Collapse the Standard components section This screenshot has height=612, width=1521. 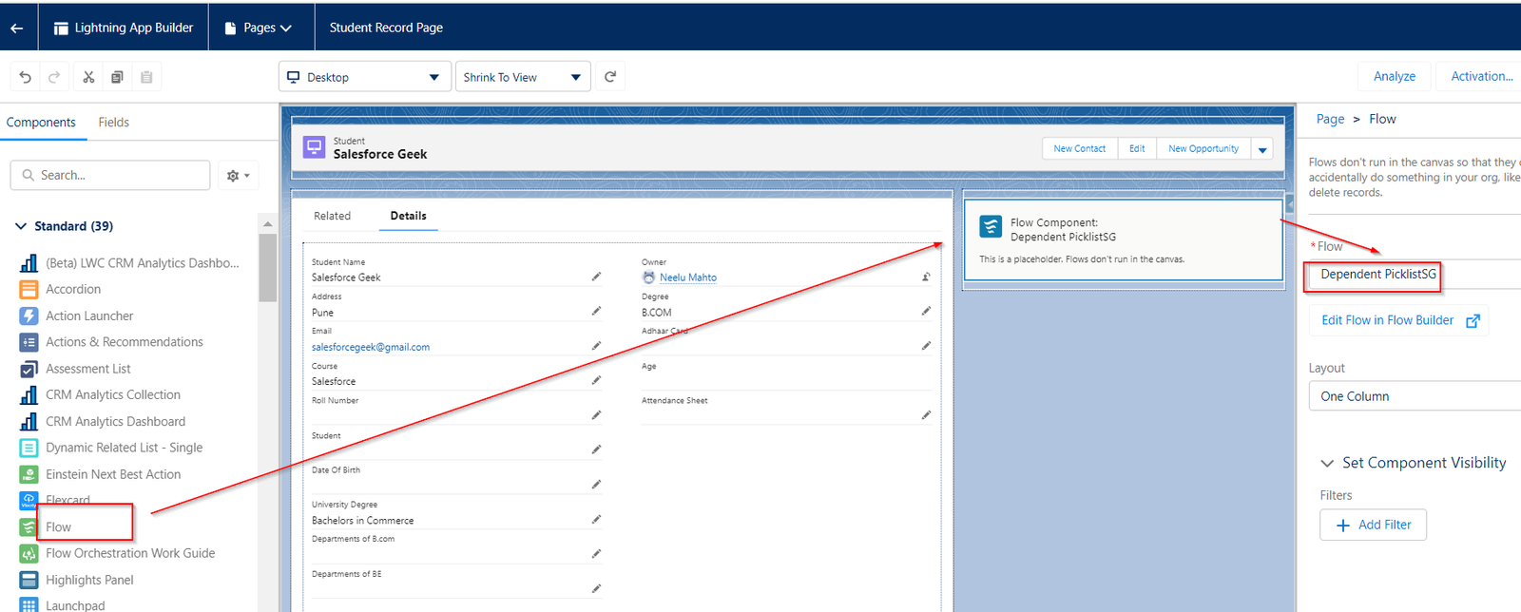coord(21,226)
